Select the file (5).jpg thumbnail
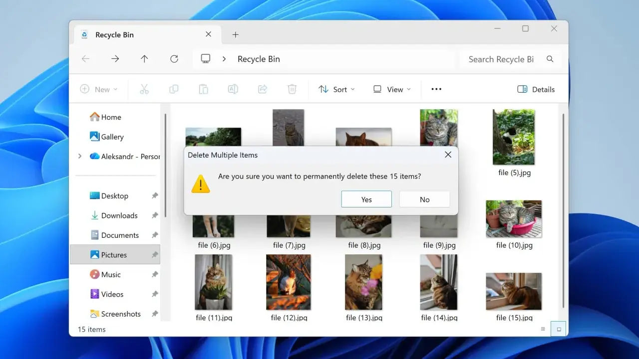This screenshot has height=359, width=639. click(x=514, y=137)
